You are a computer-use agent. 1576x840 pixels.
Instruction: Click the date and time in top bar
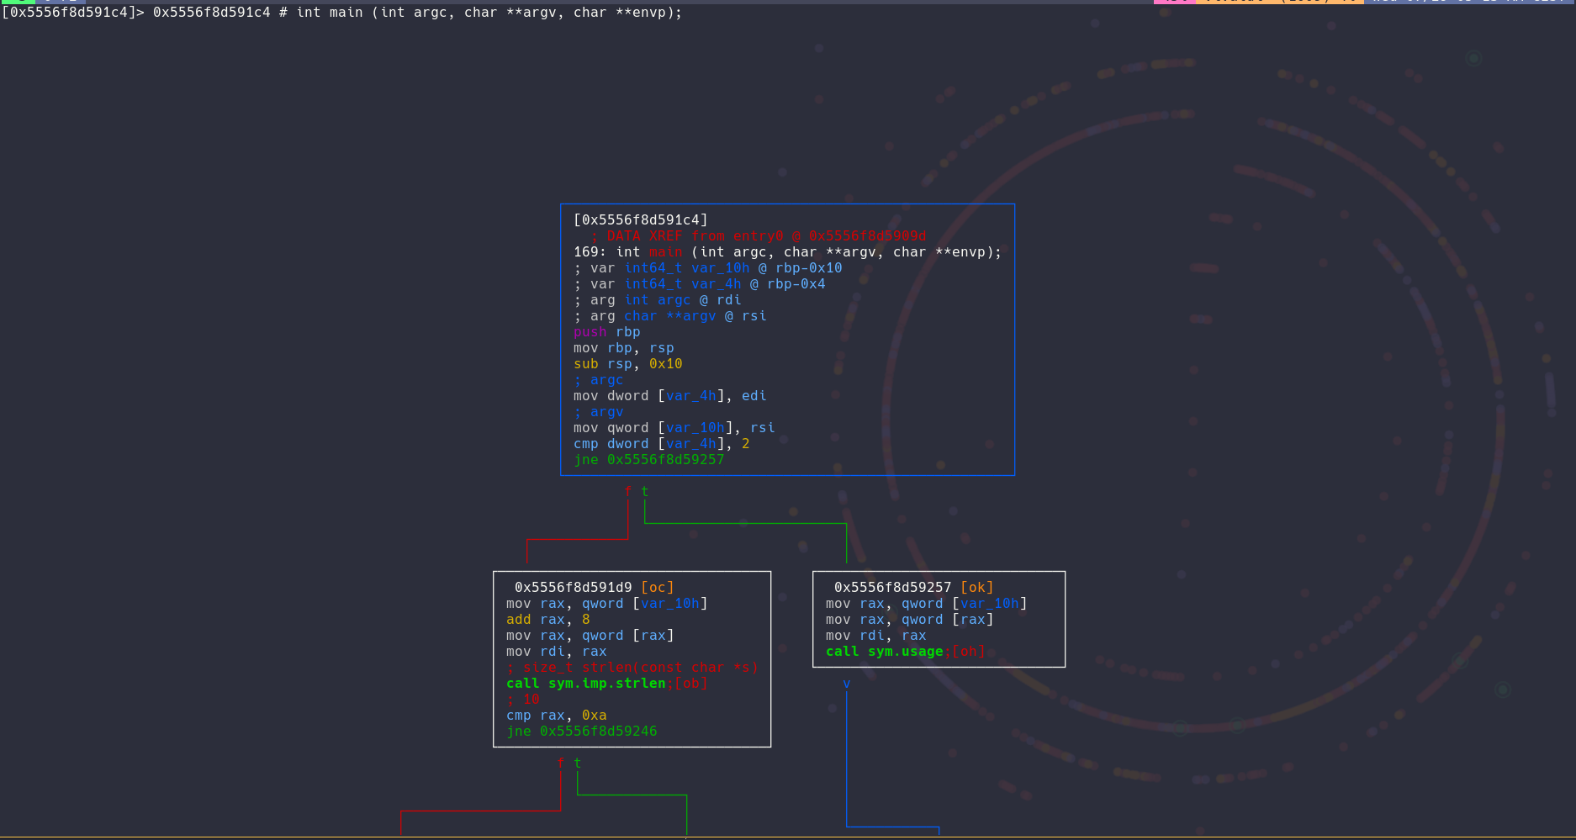[x=1468, y=2]
